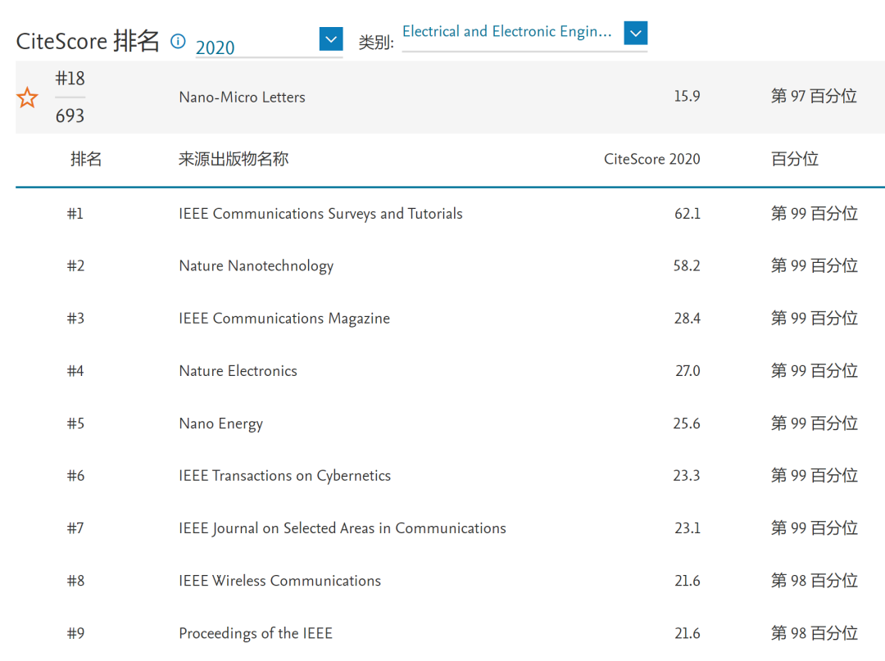Click rank #5 cell
Screen dimensions: 885x661
point(75,423)
